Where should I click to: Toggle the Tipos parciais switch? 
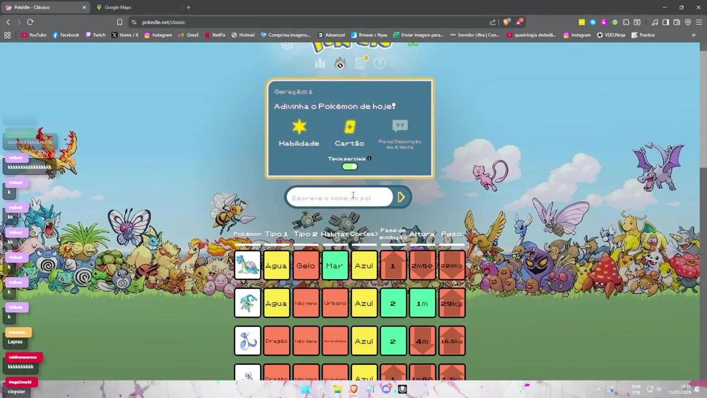[350, 166]
